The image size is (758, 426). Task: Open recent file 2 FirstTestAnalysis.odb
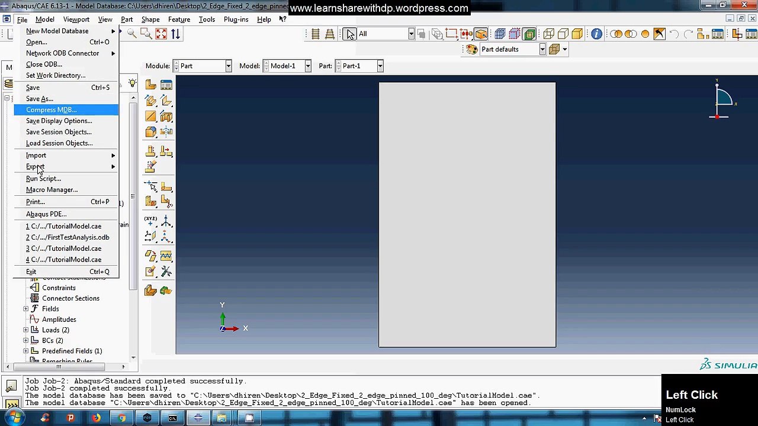tap(66, 237)
